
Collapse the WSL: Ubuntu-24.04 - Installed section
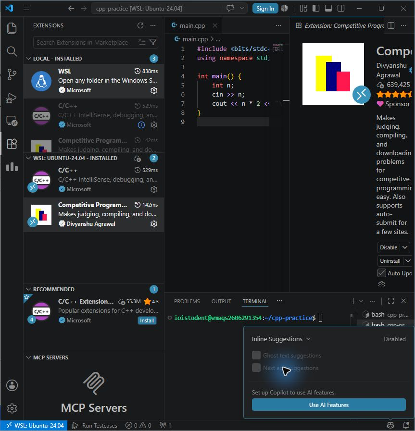pos(28,158)
